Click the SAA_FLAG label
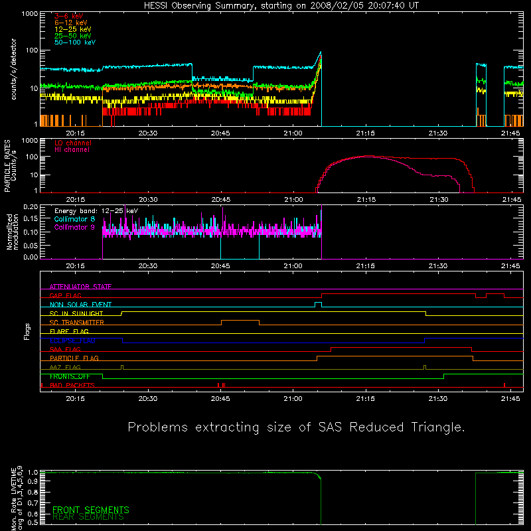The width and height of the screenshot is (531, 531). tap(65, 349)
